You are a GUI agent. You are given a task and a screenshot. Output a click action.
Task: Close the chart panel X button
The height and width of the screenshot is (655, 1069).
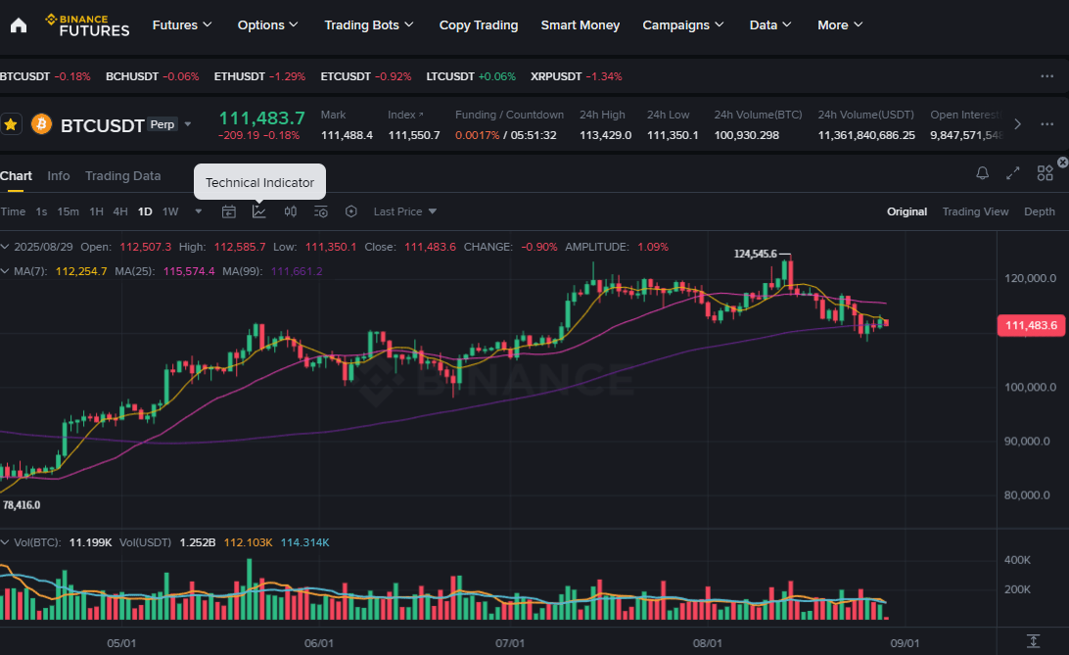tap(1062, 163)
